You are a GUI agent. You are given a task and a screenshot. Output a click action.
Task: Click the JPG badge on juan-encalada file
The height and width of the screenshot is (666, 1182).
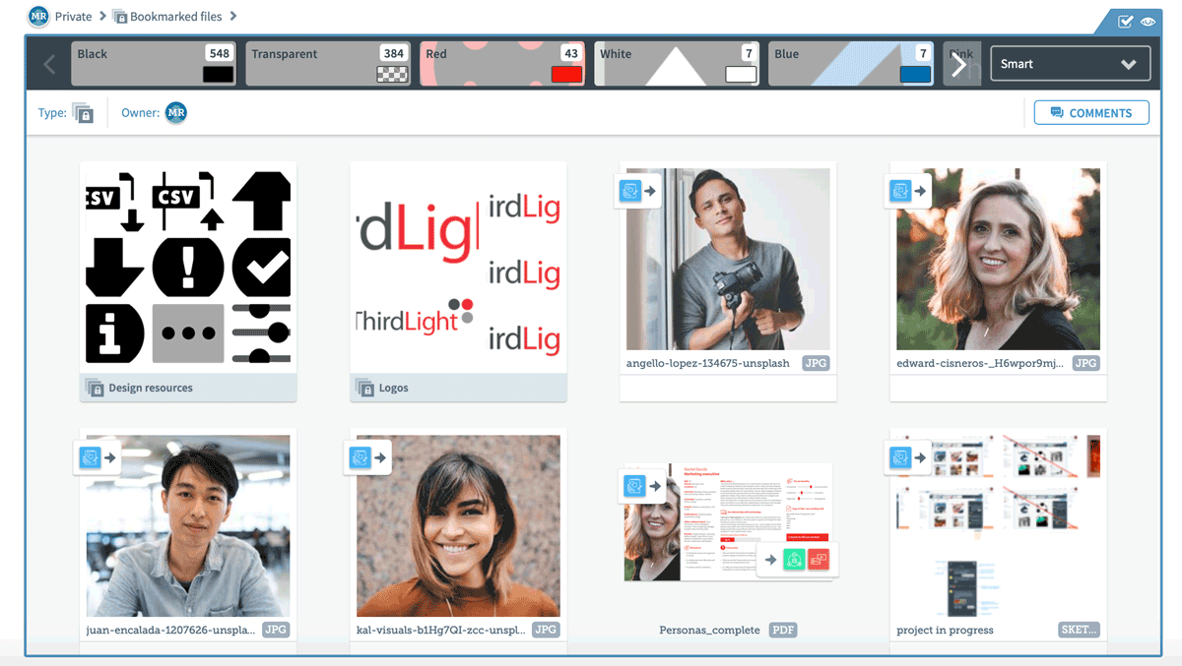pos(277,630)
